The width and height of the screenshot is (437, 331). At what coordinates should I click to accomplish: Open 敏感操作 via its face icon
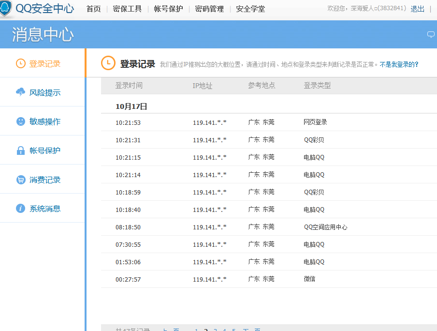click(x=21, y=121)
